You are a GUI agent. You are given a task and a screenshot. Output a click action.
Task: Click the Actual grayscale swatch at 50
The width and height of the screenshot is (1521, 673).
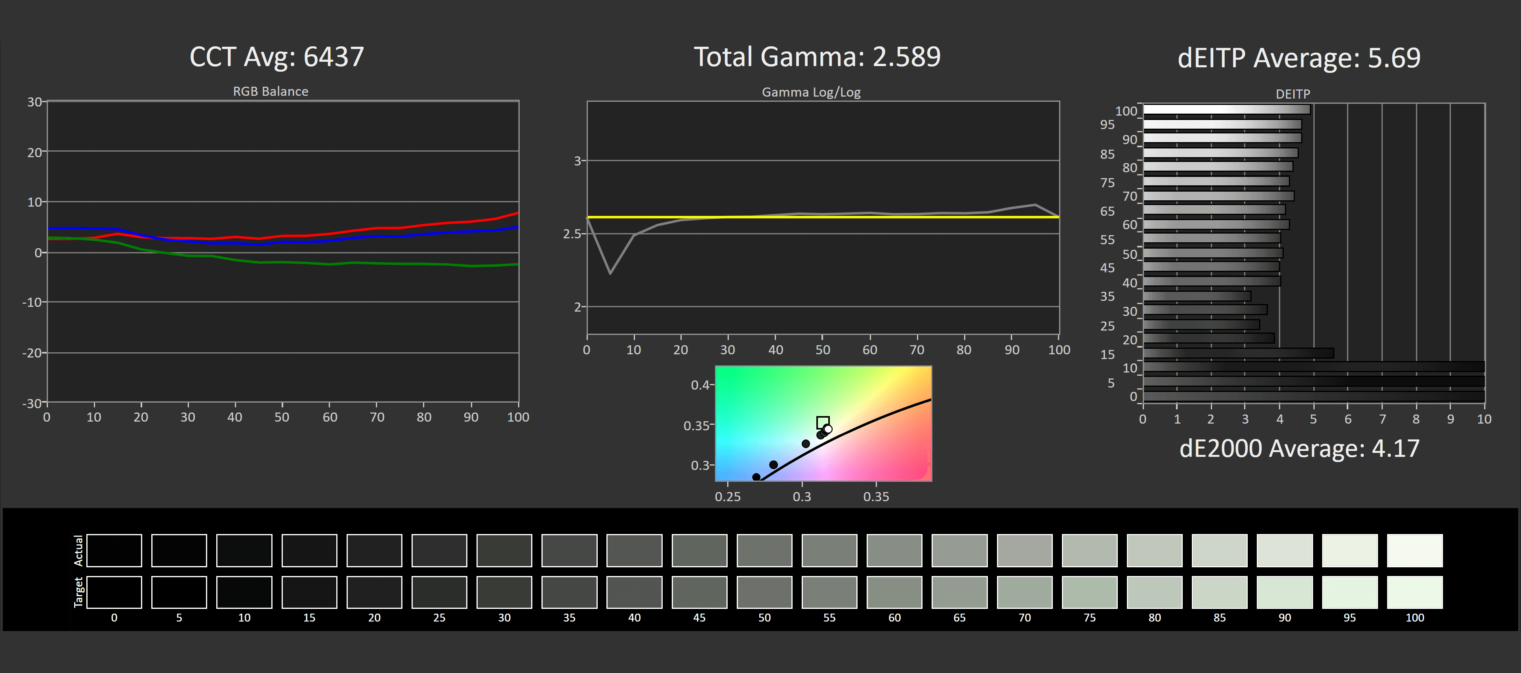click(764, 550)
